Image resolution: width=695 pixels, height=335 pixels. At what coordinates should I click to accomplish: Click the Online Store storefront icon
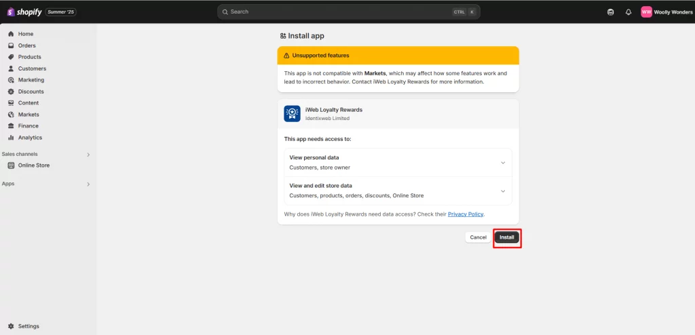tap(11, 165)
